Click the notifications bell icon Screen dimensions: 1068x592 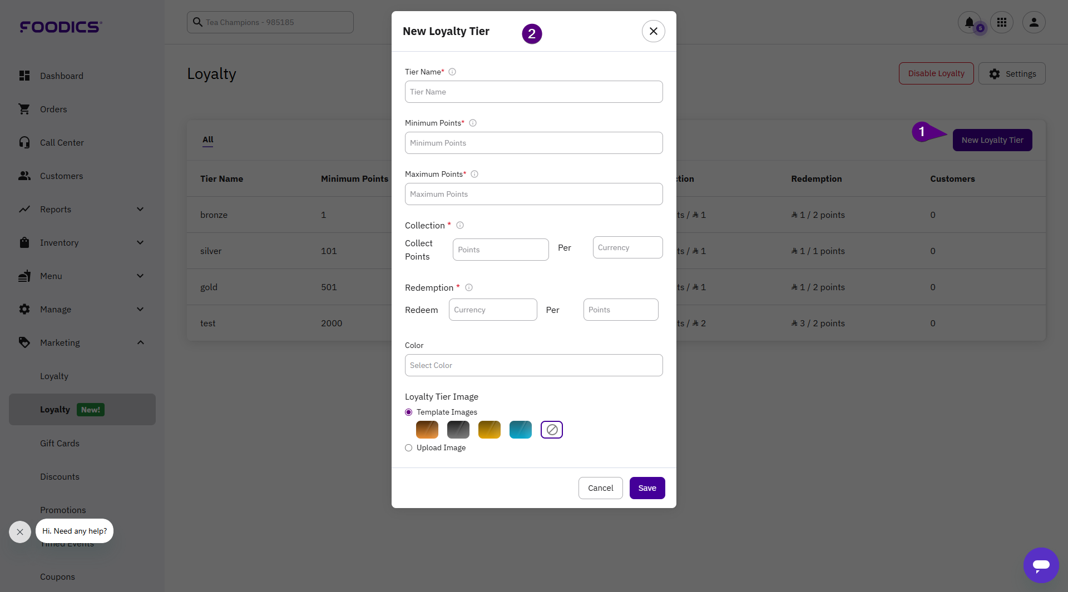pos(969,23)
